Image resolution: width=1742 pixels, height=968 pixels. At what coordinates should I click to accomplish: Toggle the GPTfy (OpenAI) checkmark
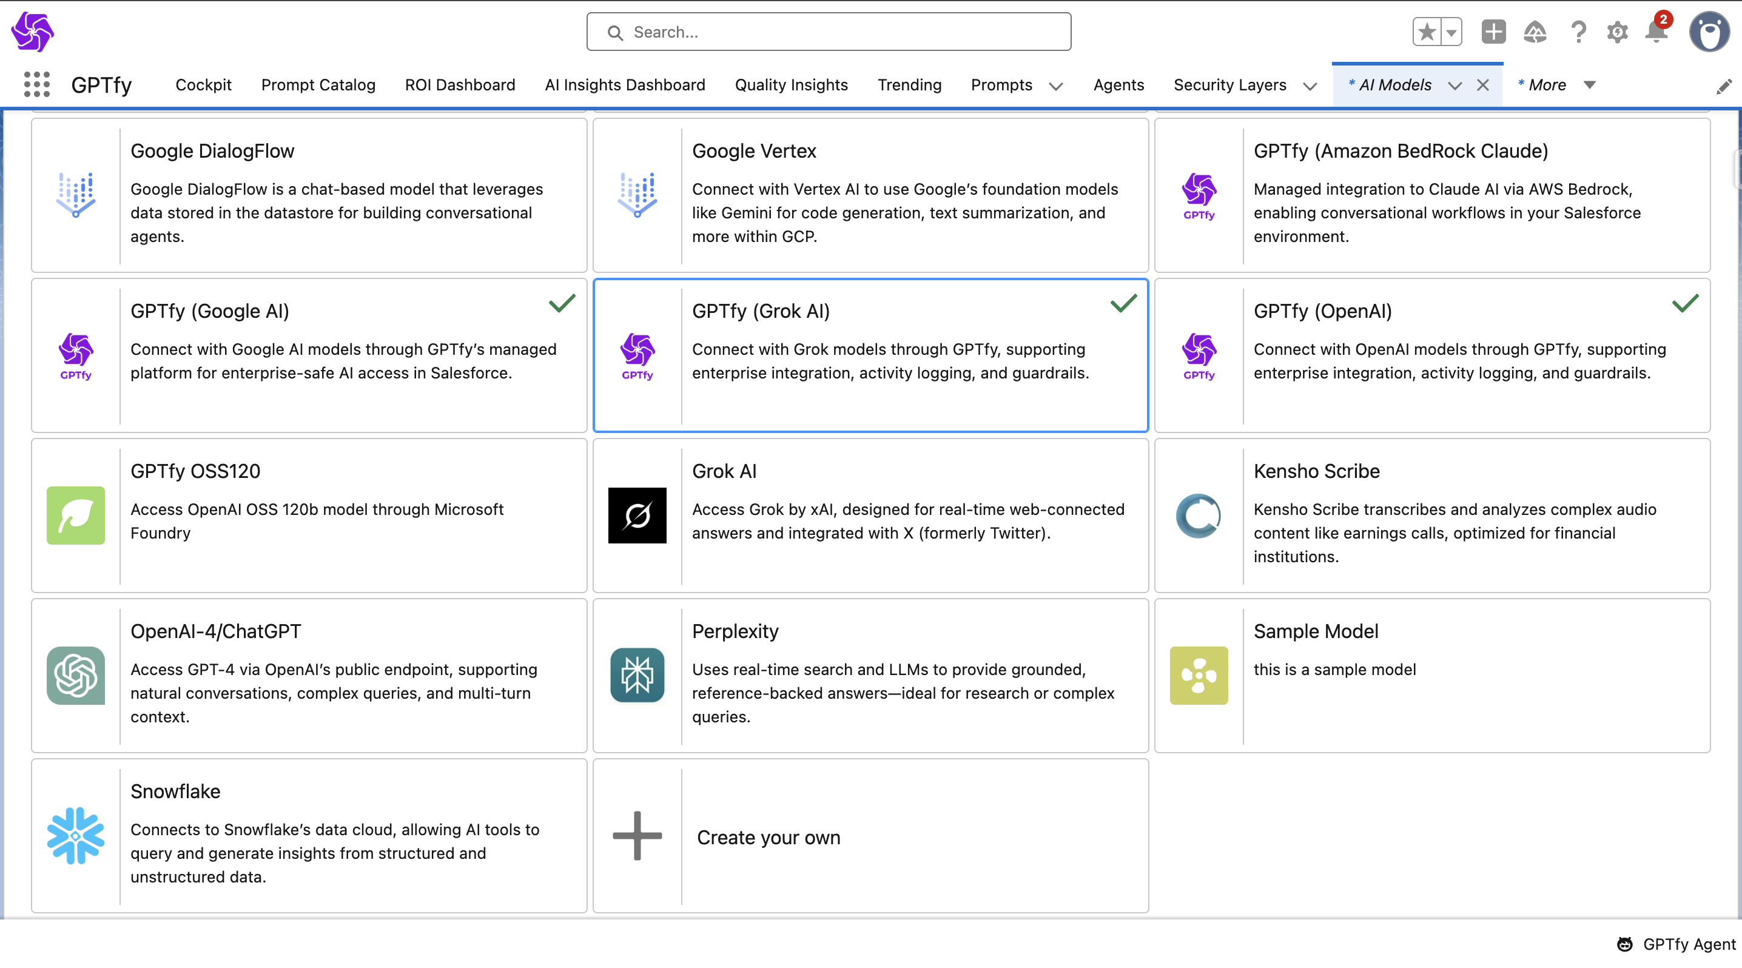(x=1684, y=303)
